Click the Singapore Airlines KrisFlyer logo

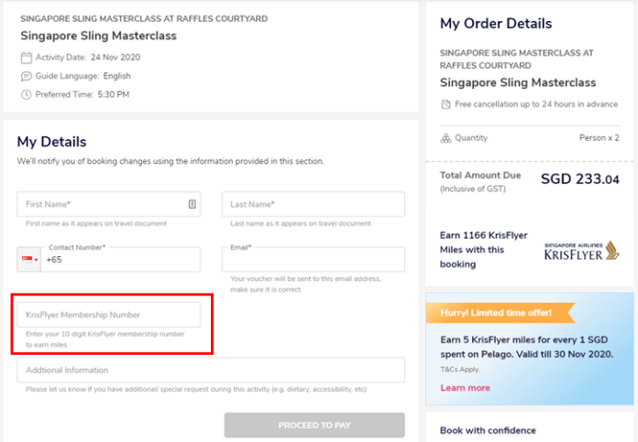pyautogui.click(x=582, y=251)
